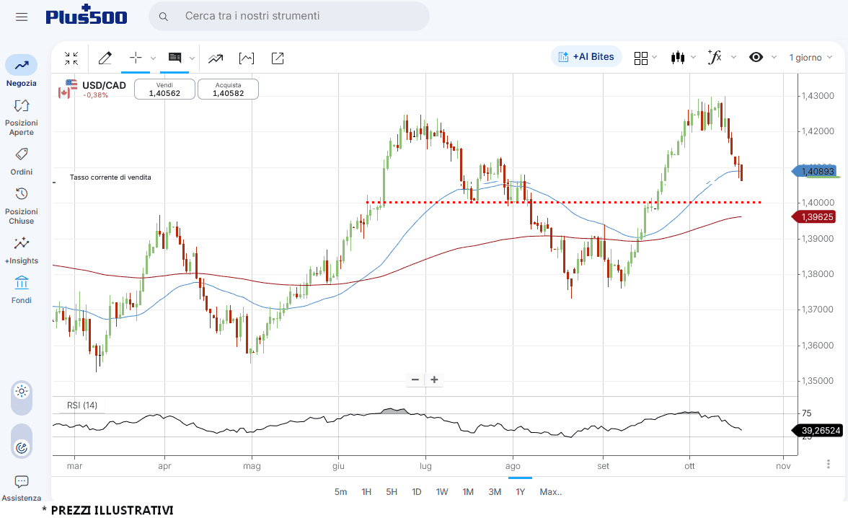Expand crosshair tool dropdown arrow
This screenshot has height=518, width=848.
(153, 58)
